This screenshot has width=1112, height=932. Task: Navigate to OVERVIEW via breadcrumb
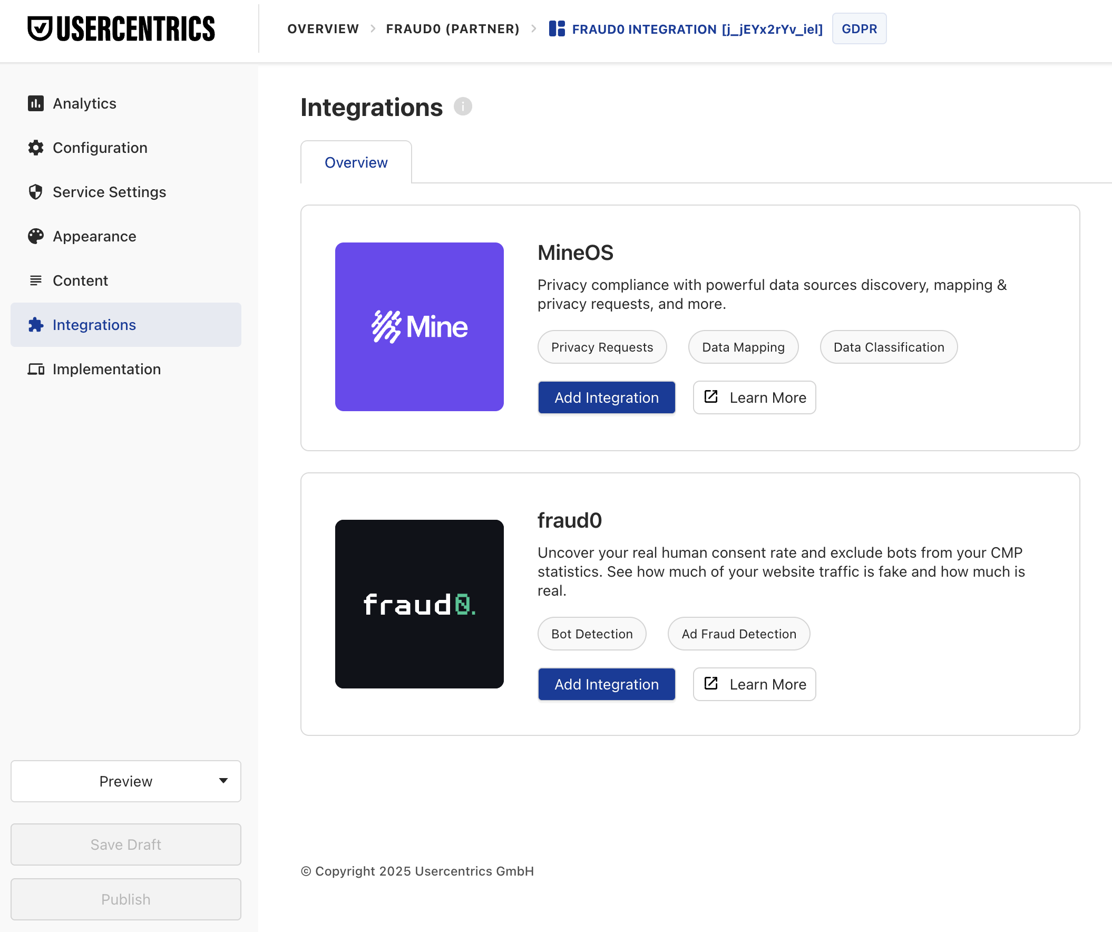pyautogui.click(x=323, y=29)
